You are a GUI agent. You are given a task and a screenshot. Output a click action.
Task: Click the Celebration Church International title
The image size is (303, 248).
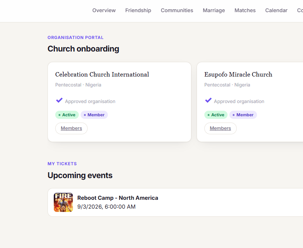(x=102, y=74)
